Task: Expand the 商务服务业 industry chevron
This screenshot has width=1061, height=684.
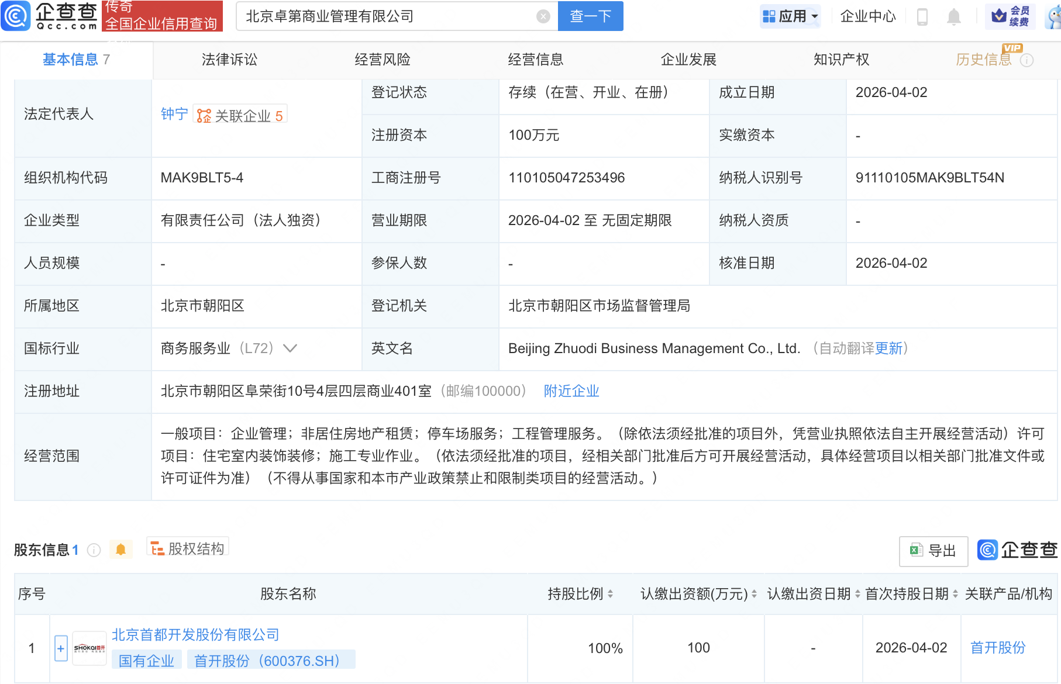Action: point(290,348)
